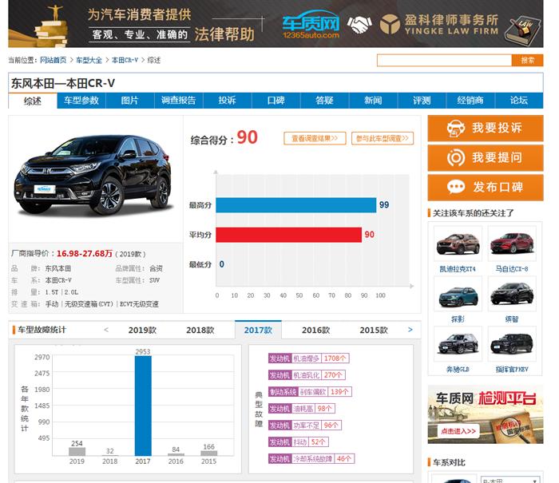Image resolution: width=559 pixels, height=483 pixels.
Task: Click the 机油乳化 270个 fault tag
Action: pos(307,375)
